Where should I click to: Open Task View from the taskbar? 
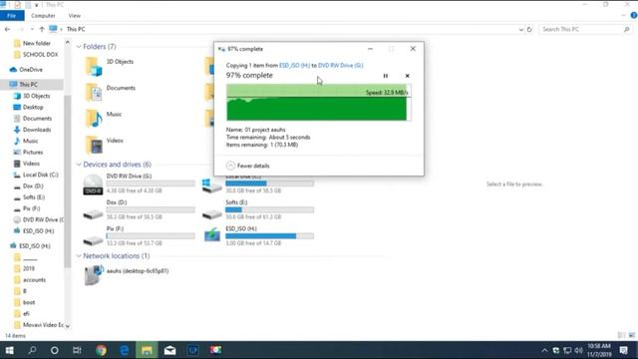pos(77,350)
